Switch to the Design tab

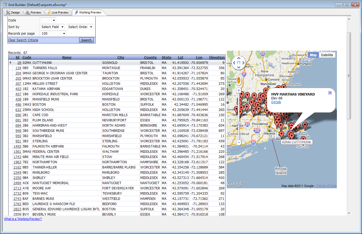coord(13,12)
